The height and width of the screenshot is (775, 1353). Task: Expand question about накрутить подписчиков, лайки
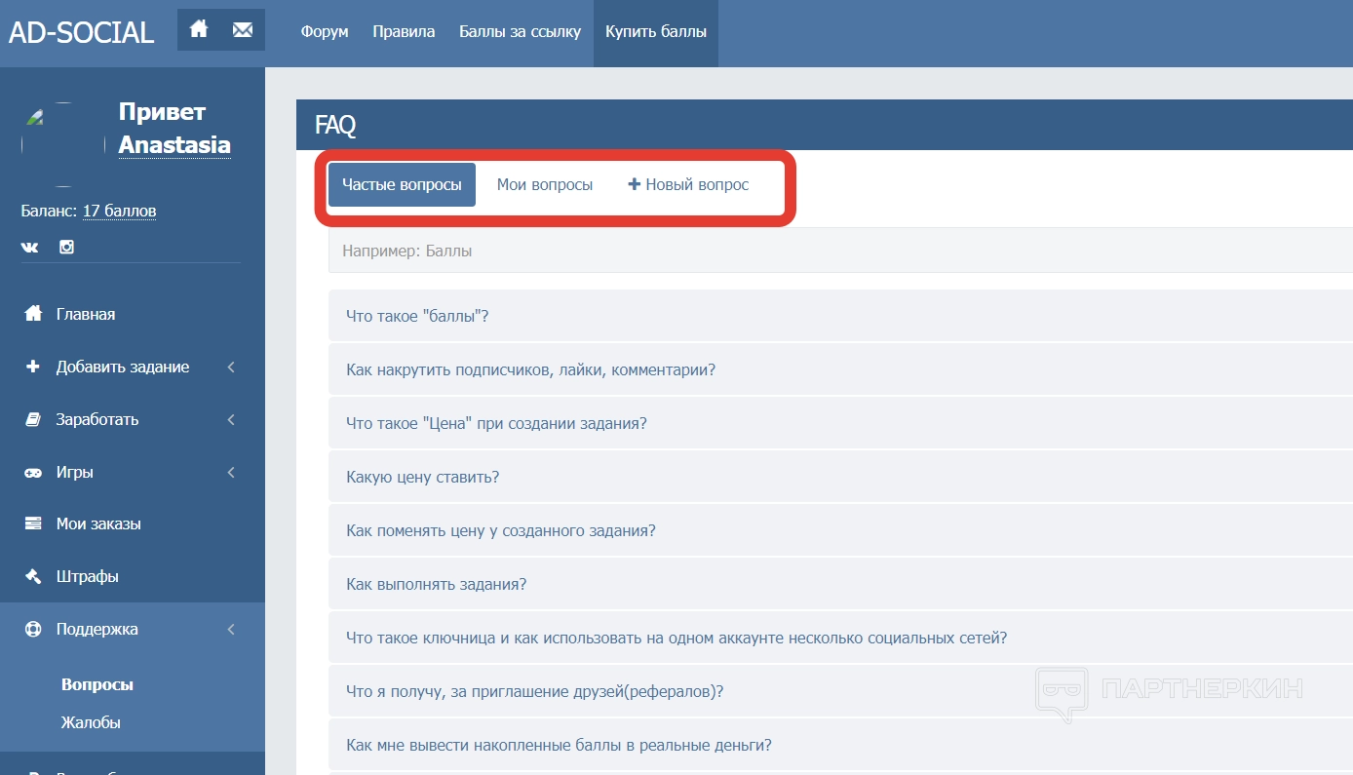(840, 369)
